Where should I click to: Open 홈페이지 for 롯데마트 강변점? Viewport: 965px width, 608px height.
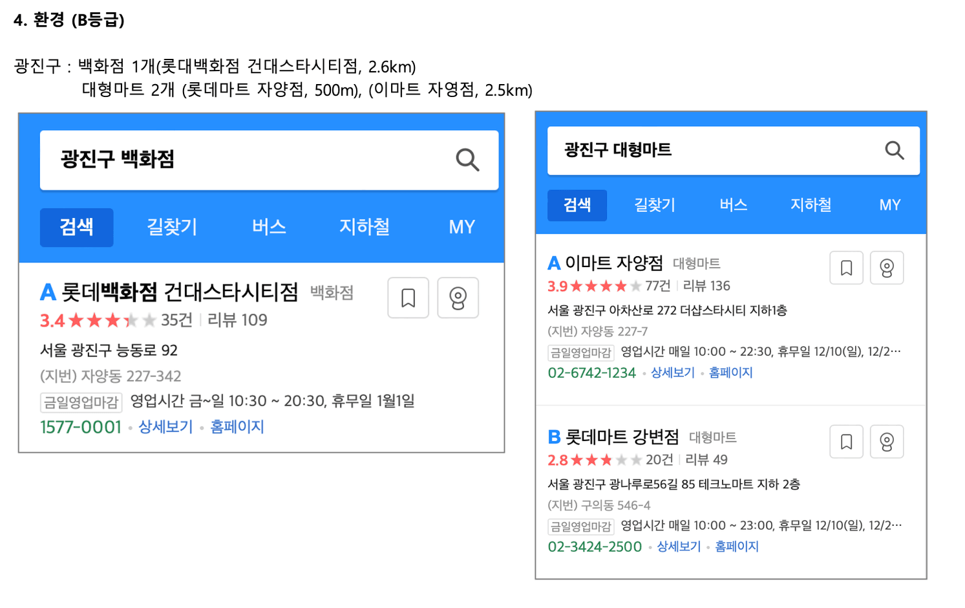737,547
